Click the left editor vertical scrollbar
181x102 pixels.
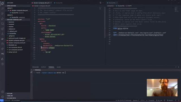[105, 23]
